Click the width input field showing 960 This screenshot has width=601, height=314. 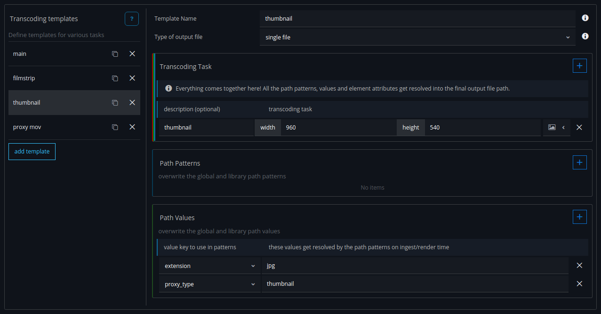pos(338,128)
